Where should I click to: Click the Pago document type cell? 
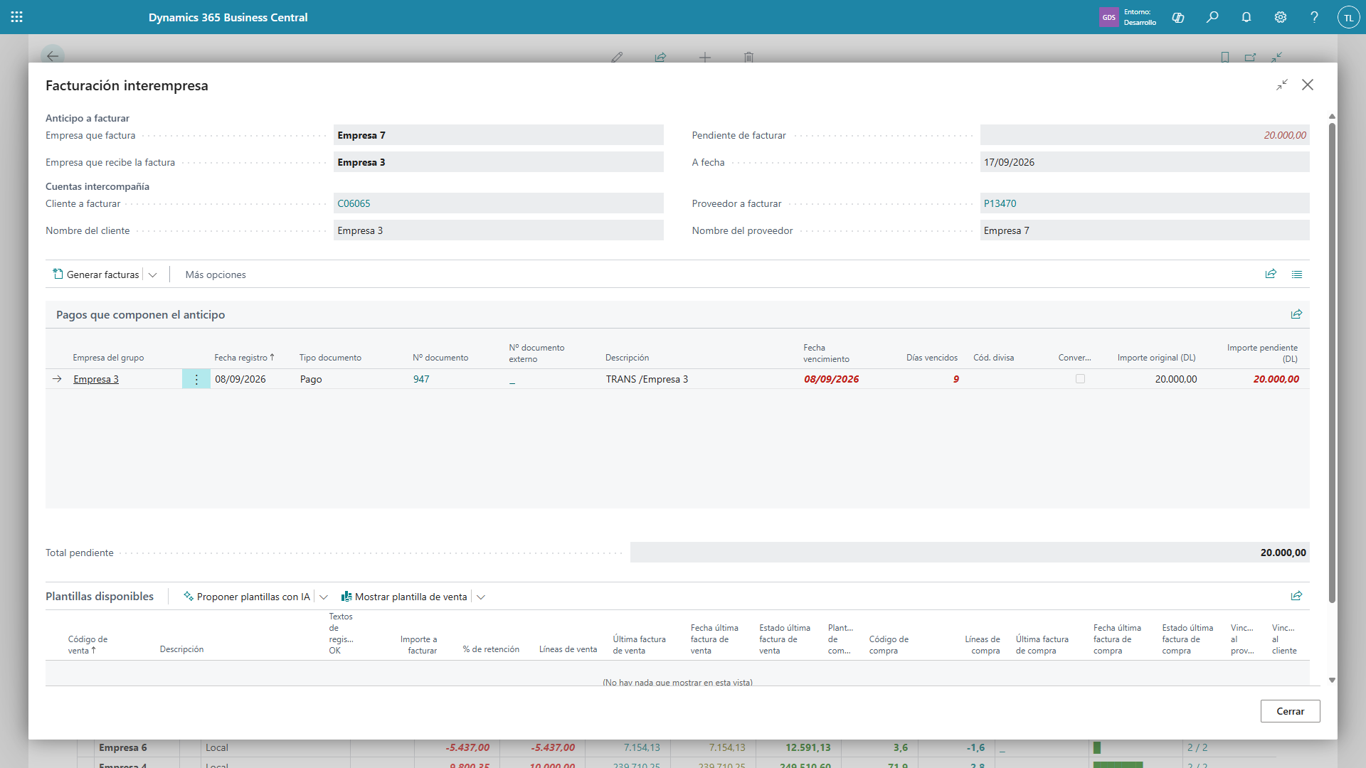click(311, 379)
